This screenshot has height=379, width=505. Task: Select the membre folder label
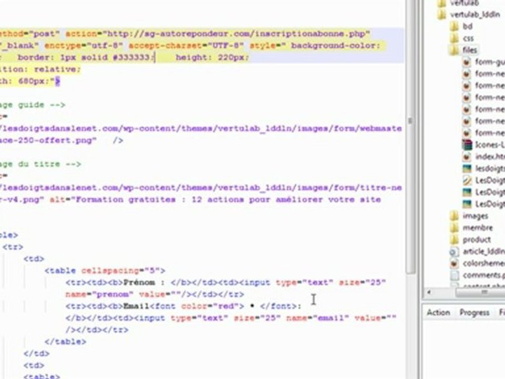478,227
